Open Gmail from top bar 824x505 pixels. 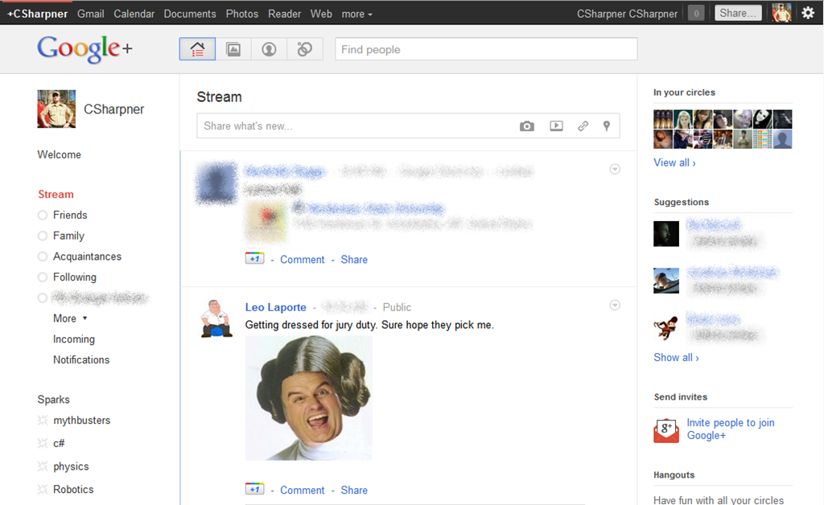click(90, 14)
